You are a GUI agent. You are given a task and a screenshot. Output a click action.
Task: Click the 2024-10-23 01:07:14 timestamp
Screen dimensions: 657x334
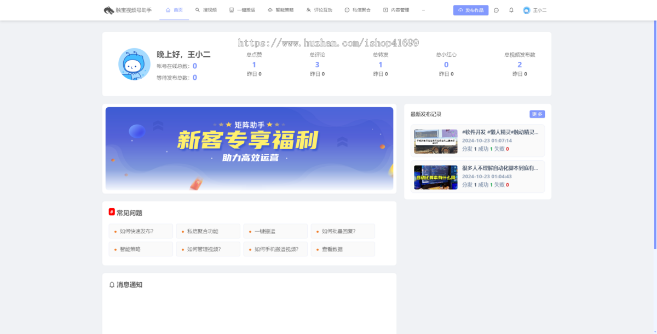coord(487,140)
